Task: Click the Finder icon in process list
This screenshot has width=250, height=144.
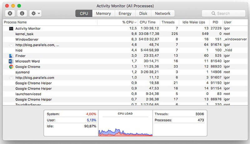Action: 11,56
